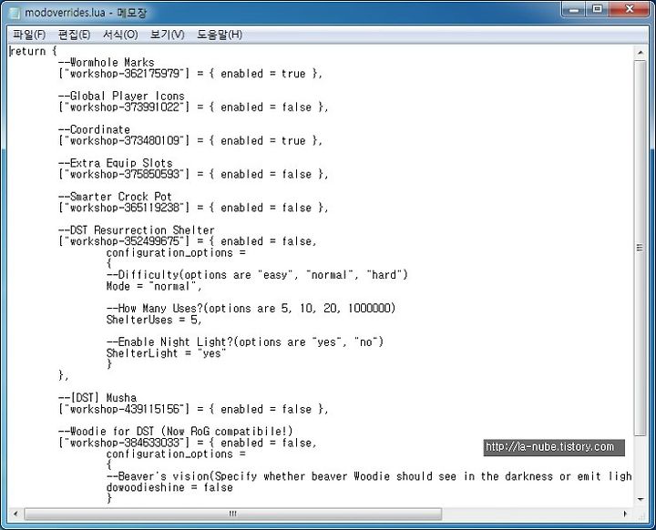656x530 pixels.
Task: Close the modoverrides.lua Notepad window
Action: click(630, 9)
